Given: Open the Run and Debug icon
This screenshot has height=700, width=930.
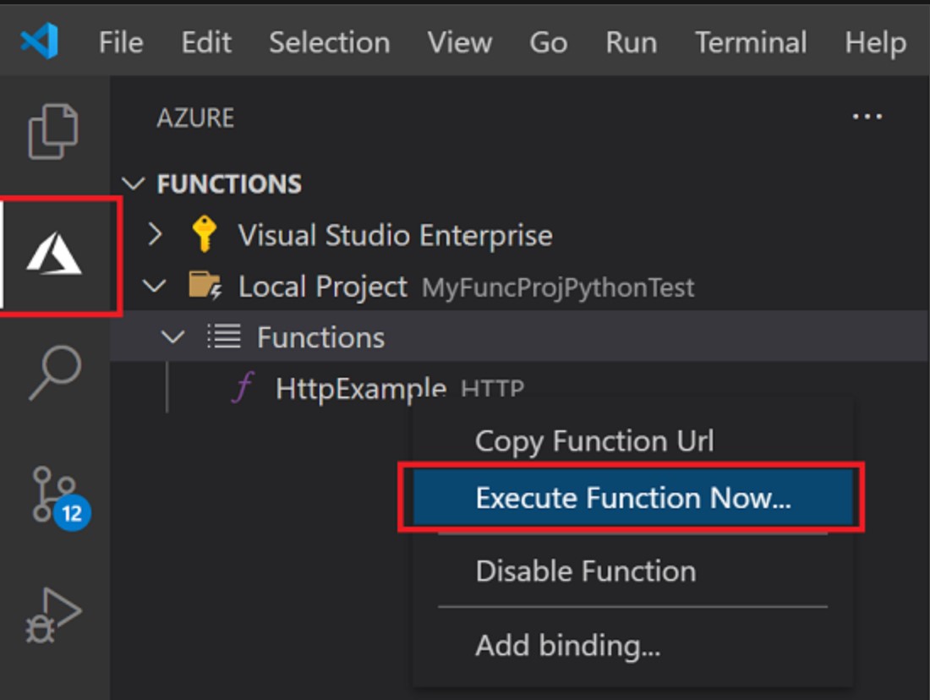Looking at the screenshot, I should tap(53, 615).
